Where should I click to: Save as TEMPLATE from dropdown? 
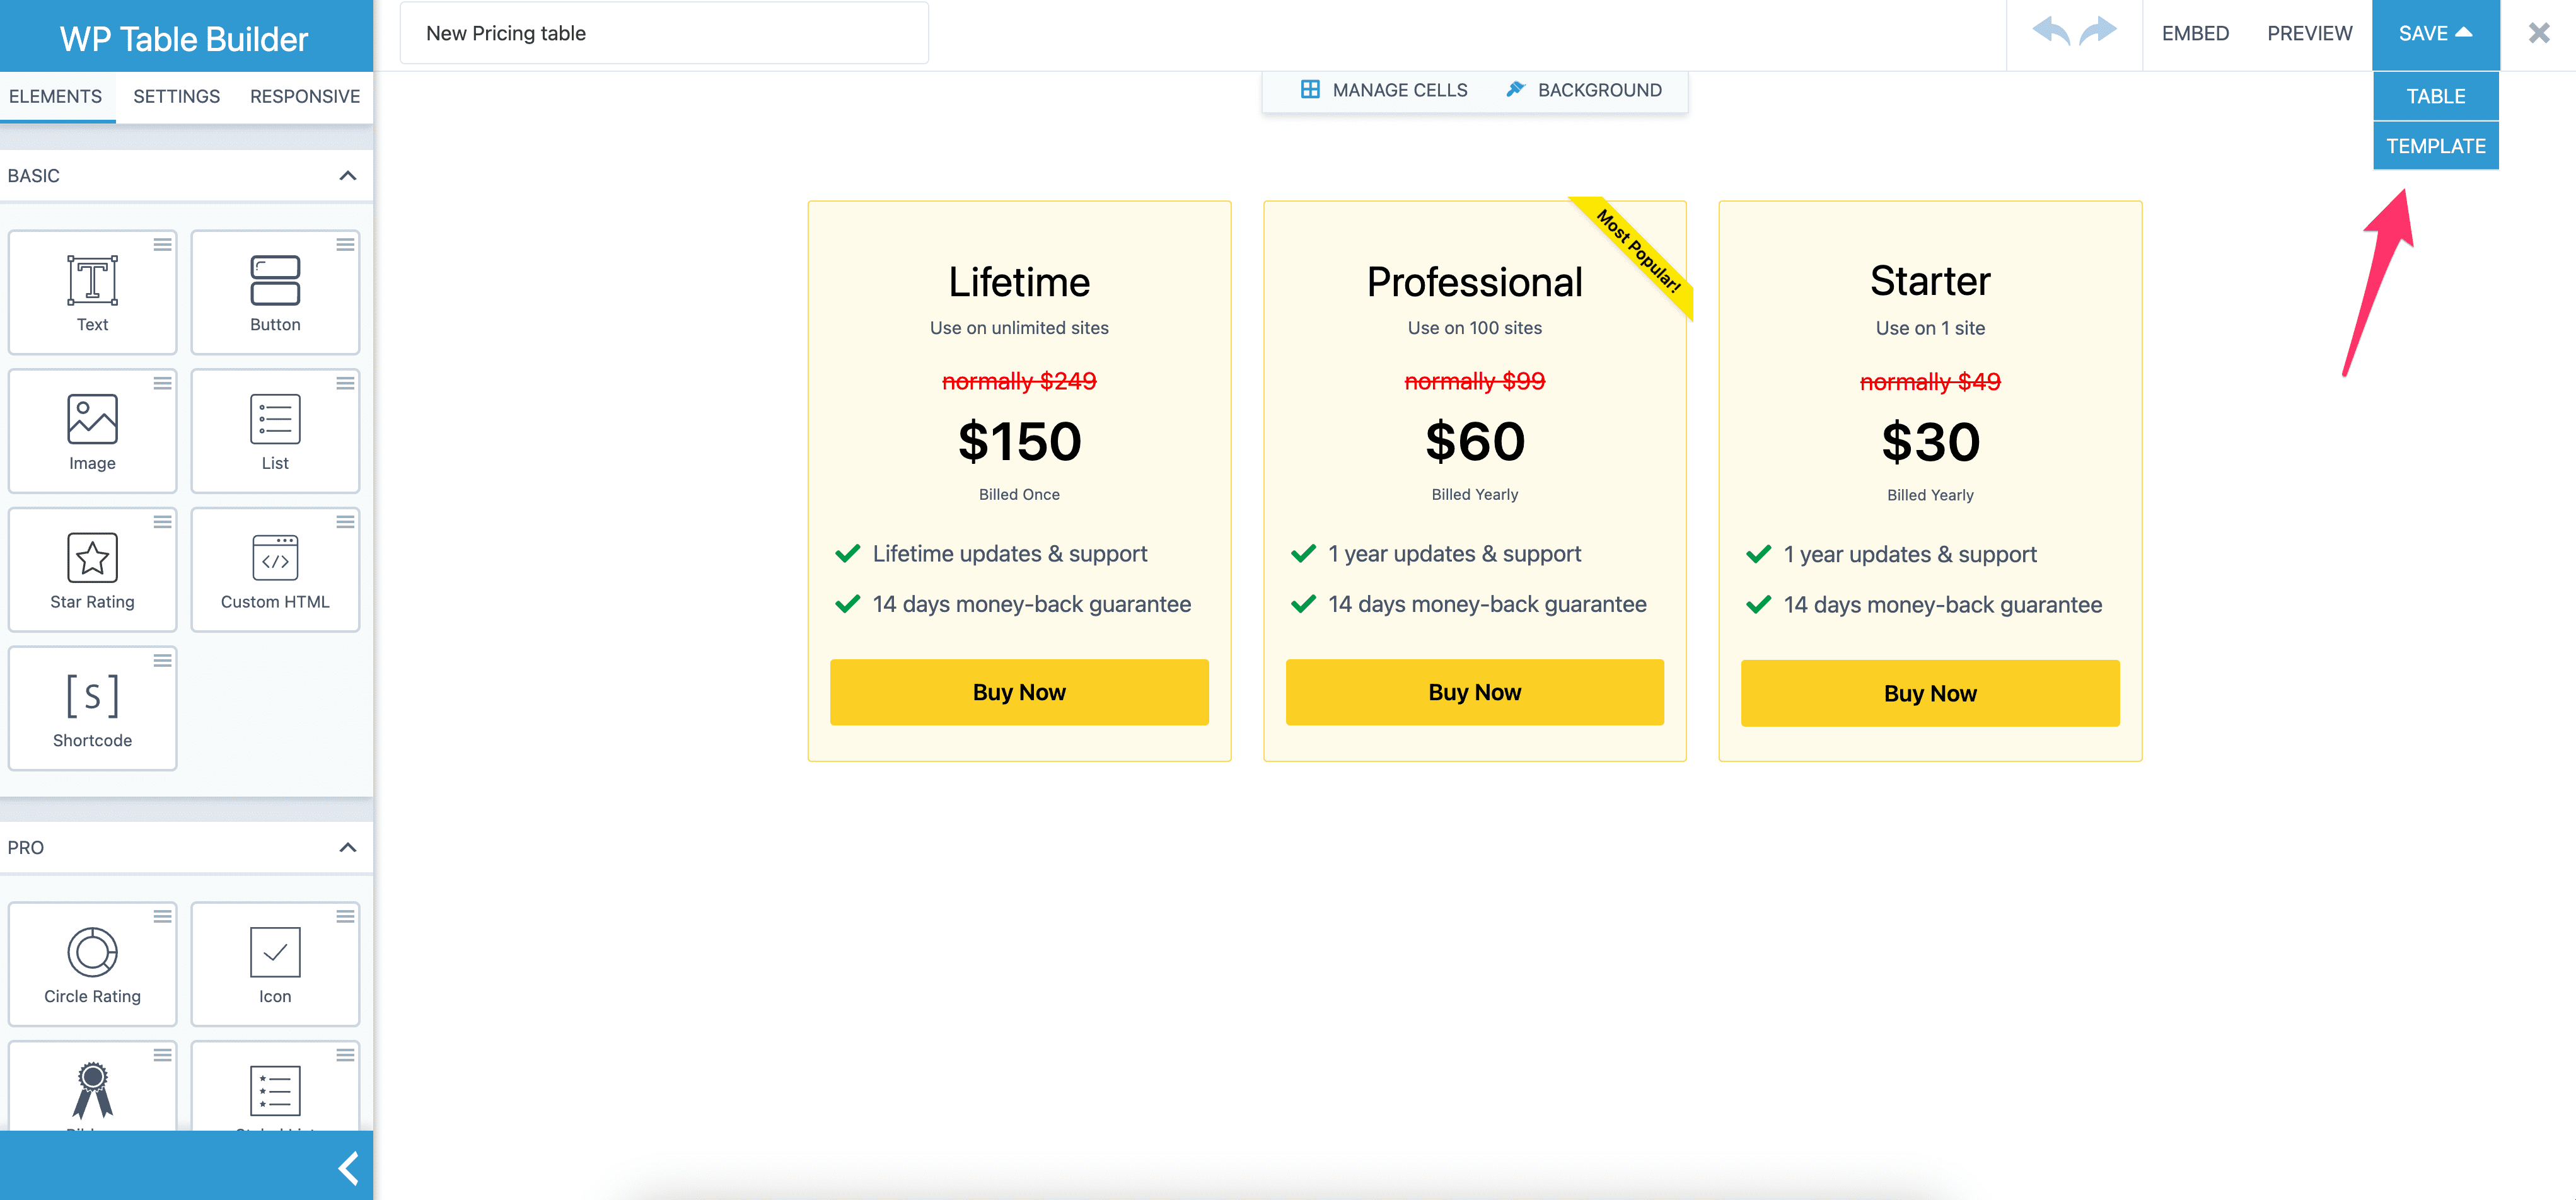point(2435,146)
